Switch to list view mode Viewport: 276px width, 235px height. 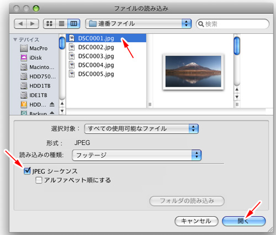[x=61, y=24]
